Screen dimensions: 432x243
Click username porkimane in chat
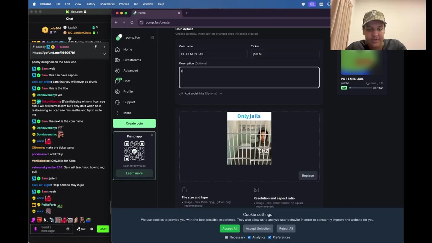click(x=39, y=154)
